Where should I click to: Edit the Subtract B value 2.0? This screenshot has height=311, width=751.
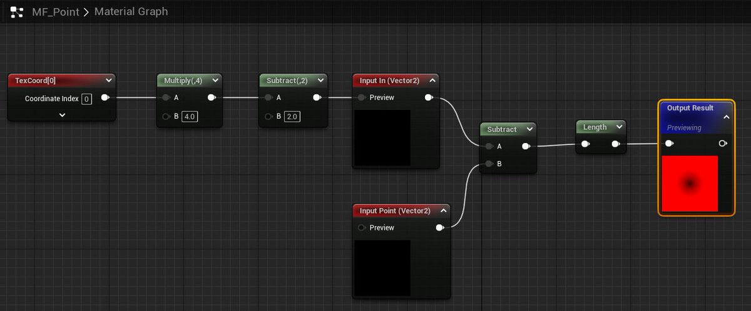pos(292,116)
